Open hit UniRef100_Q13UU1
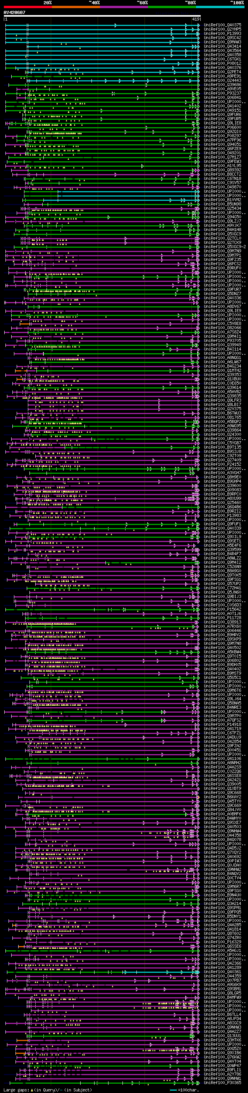Viewport: 248px width, 1093px height. click(222, 1036)
